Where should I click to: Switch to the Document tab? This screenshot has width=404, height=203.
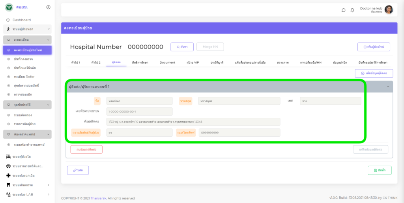(x=167, y=62)
